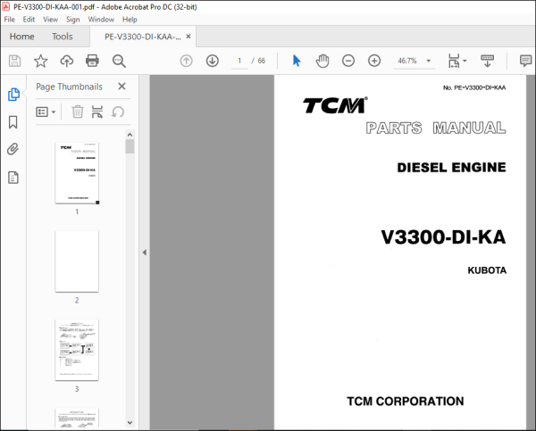The width and height of the screenshot is (536, 431).
Task: Click the KUBOTA text
Action: point(487,270)
